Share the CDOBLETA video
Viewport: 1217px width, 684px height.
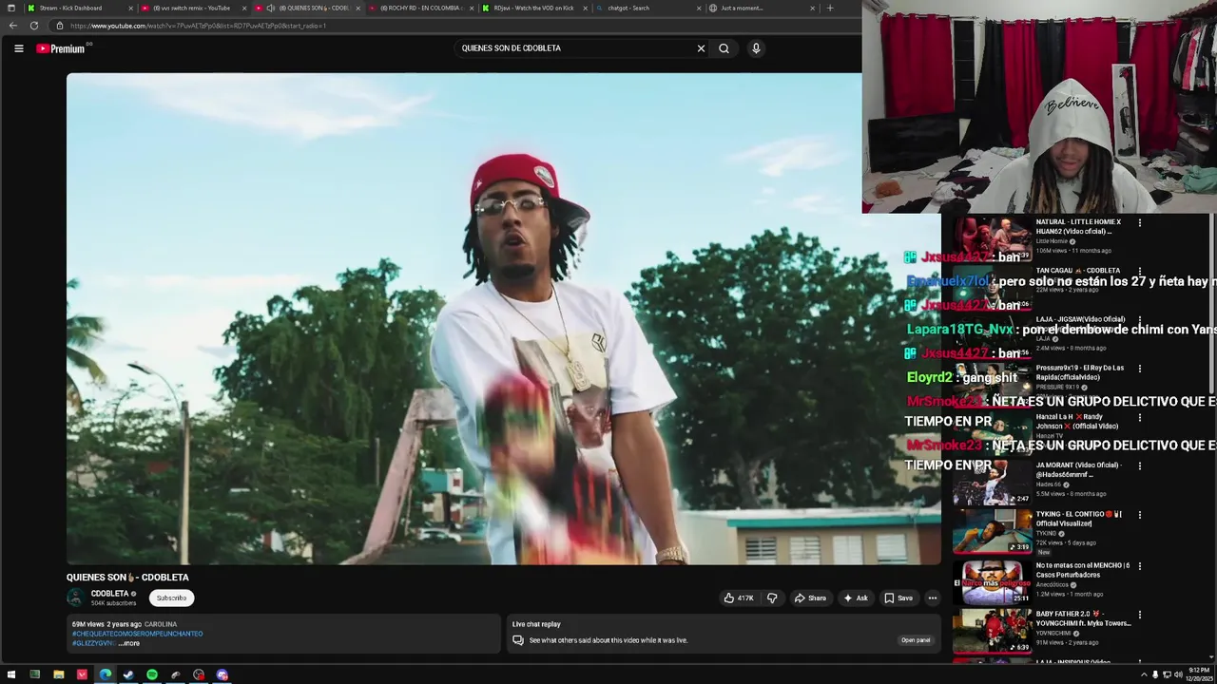coord(810,598)
